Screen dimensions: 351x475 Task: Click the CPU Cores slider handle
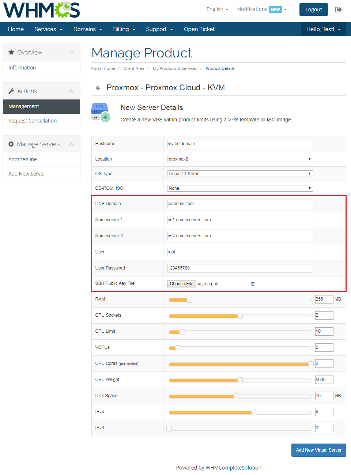tap(311, 364)
